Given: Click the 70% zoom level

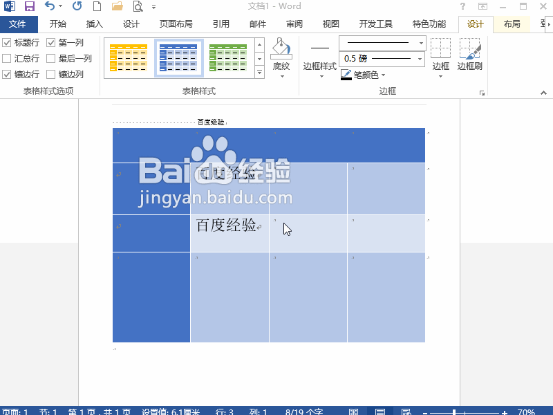Looking at the screenshot, I should click(526, 412).
